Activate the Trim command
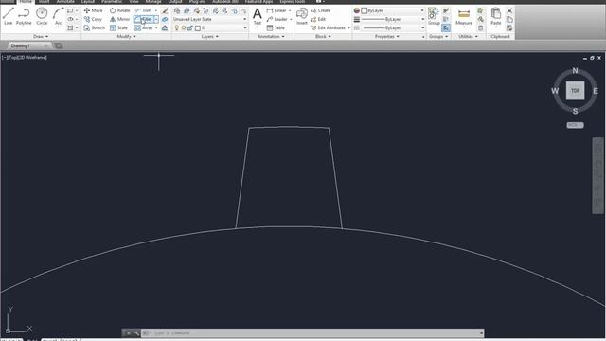The height and width of the screenshot is (341, 606). coord(143,10)
